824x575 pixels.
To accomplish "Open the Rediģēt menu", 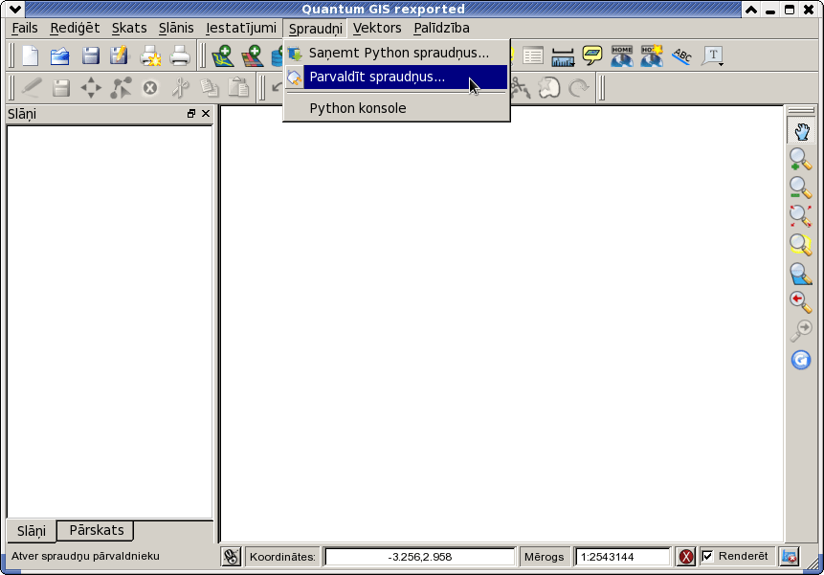I will (x=75, y=28).
